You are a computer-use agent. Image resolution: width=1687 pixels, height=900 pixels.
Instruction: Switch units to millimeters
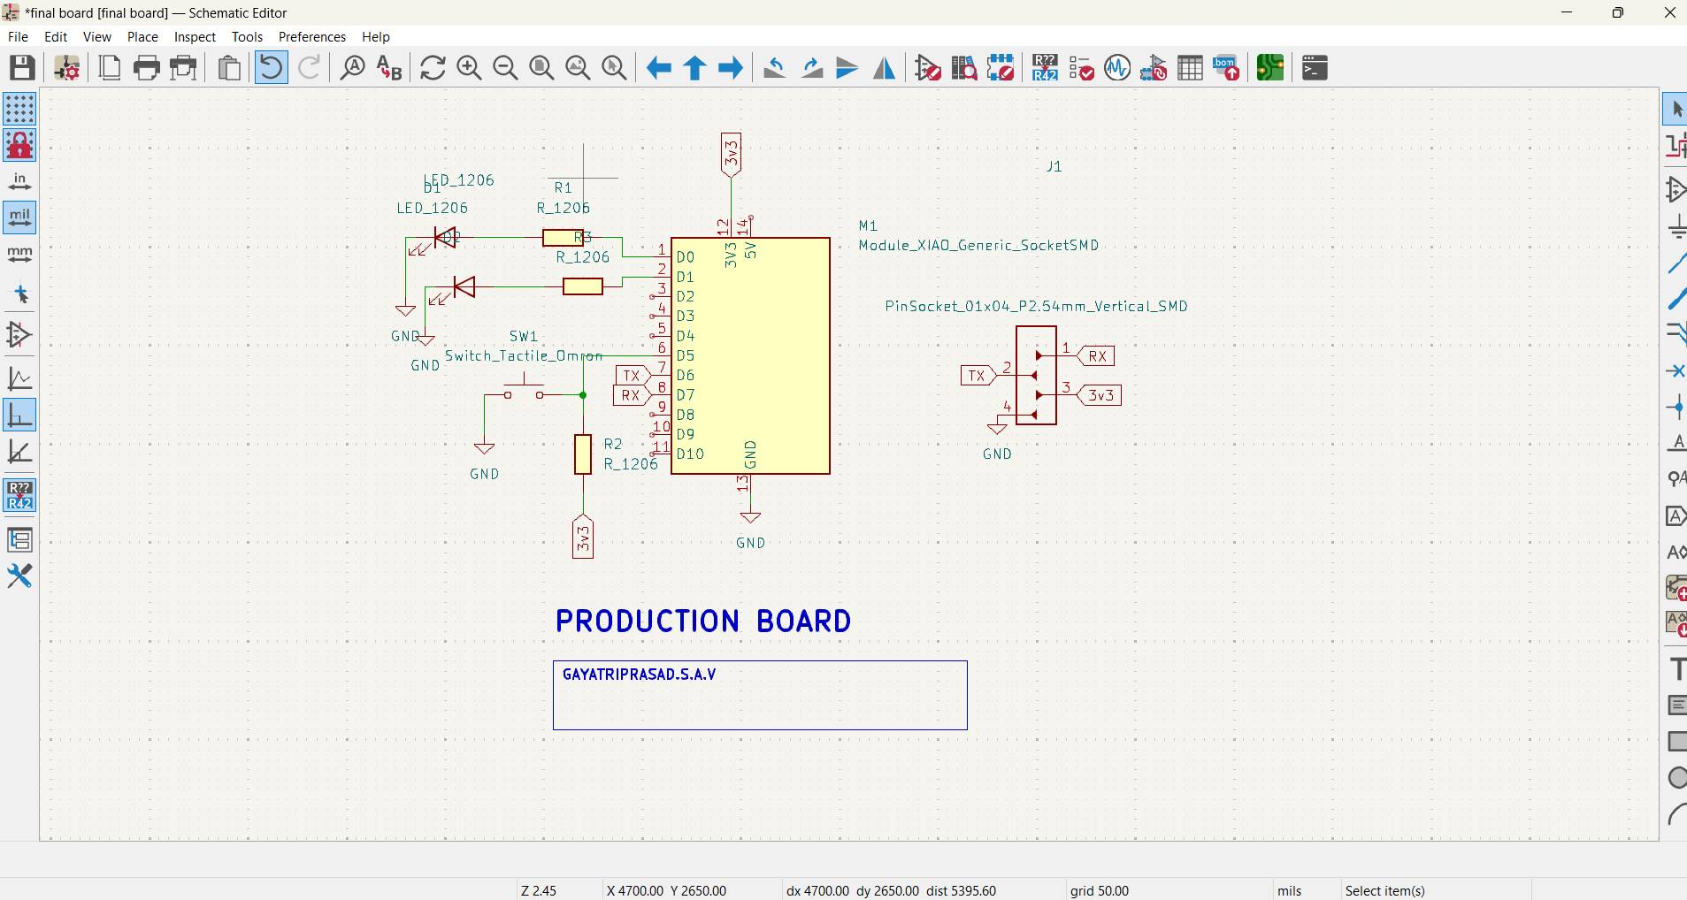[x=19, y=254]
